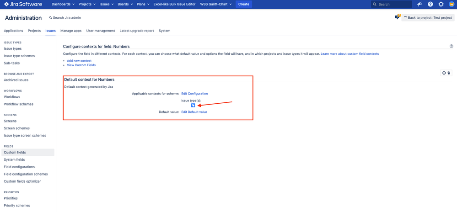
Task: Open Screens in sidebar
Action: coord(10,121)
